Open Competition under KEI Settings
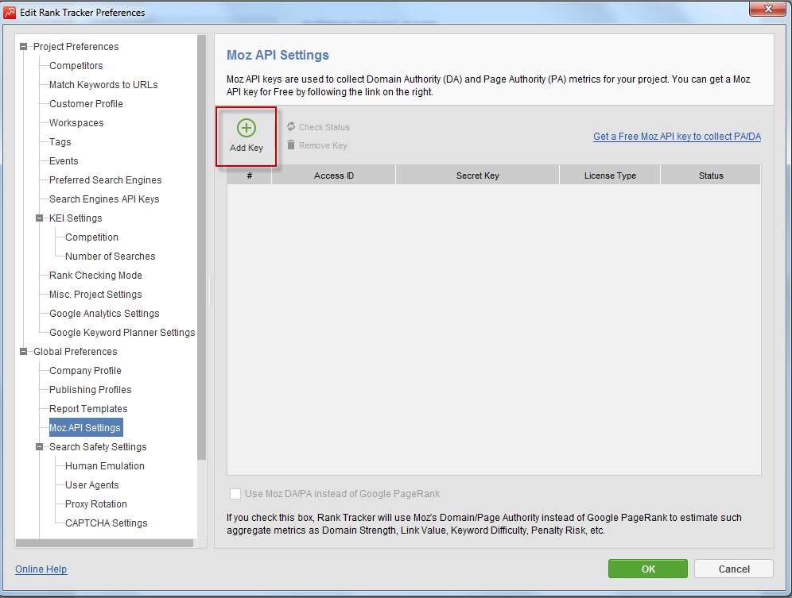The width and height of the screenshot is (792, 598). [91, 237]
